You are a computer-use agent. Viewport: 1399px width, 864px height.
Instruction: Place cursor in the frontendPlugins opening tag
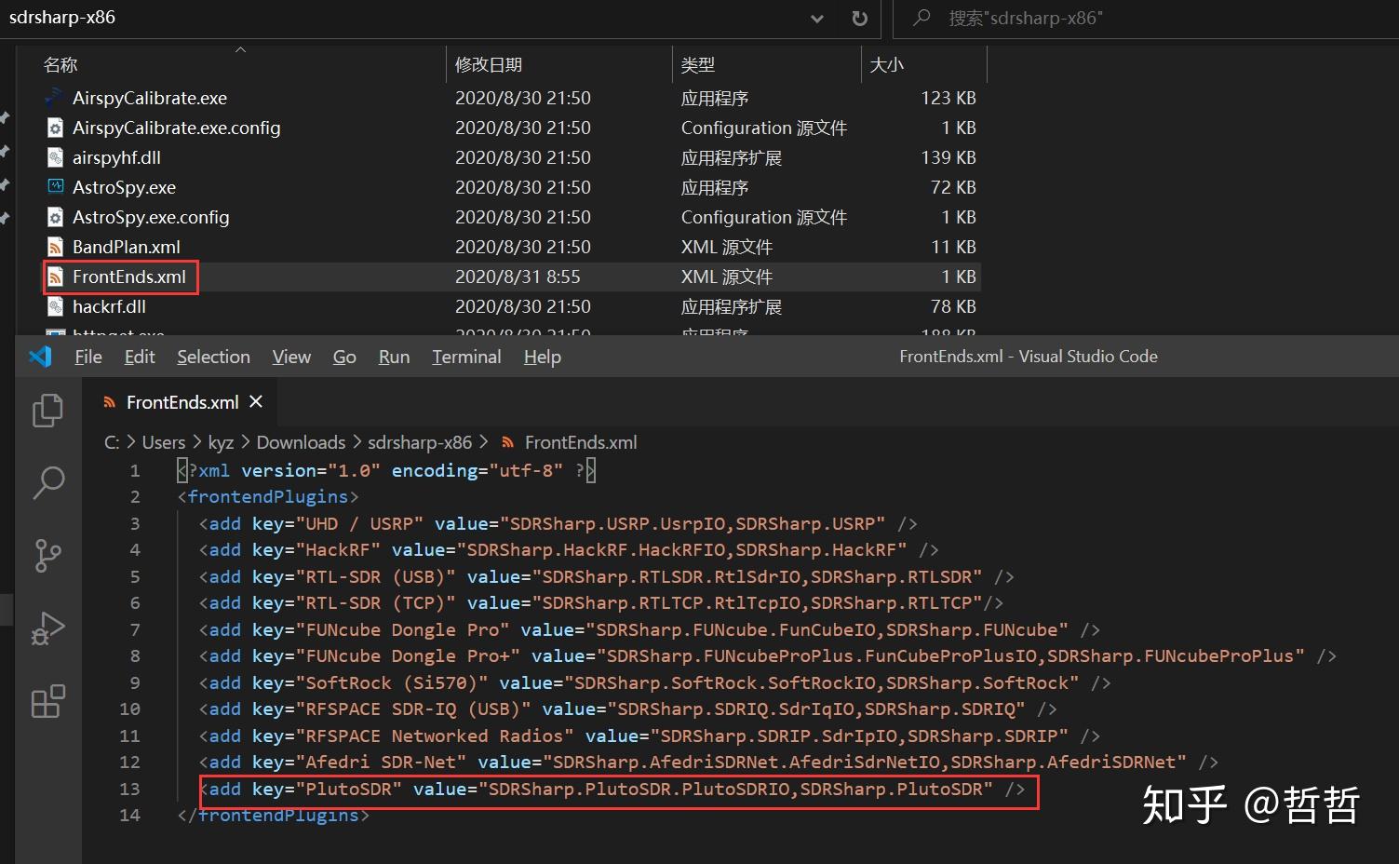(x=268, y=496)
